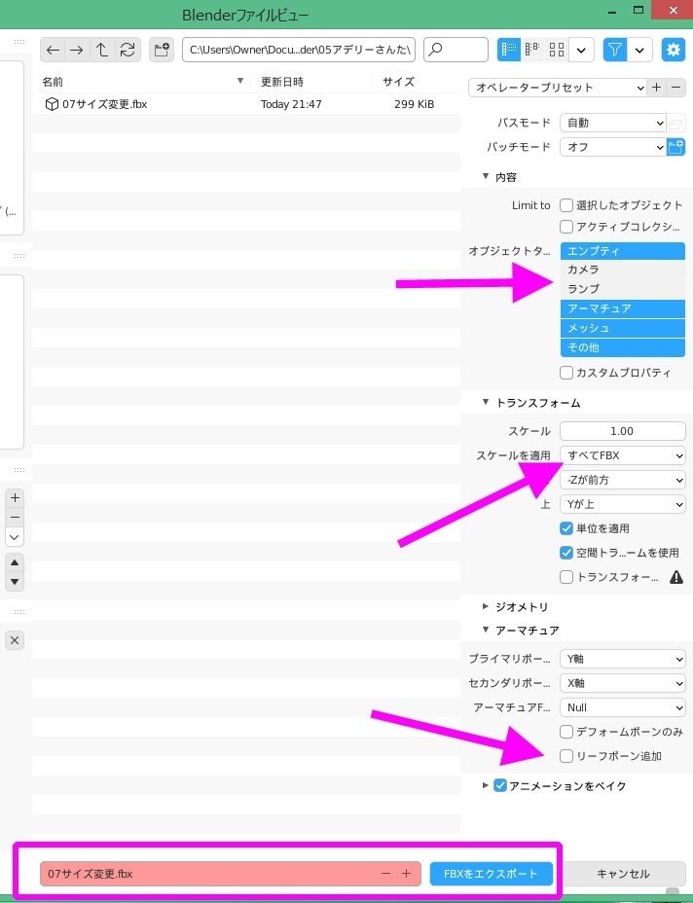
Task: Toggle カメラ object type
Action: tap(623, 270)
